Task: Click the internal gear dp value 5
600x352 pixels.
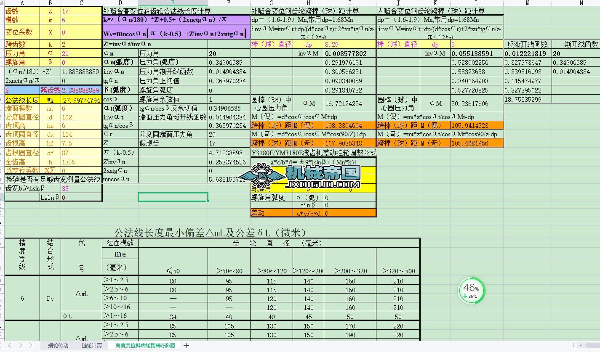Action: point(477,44)
